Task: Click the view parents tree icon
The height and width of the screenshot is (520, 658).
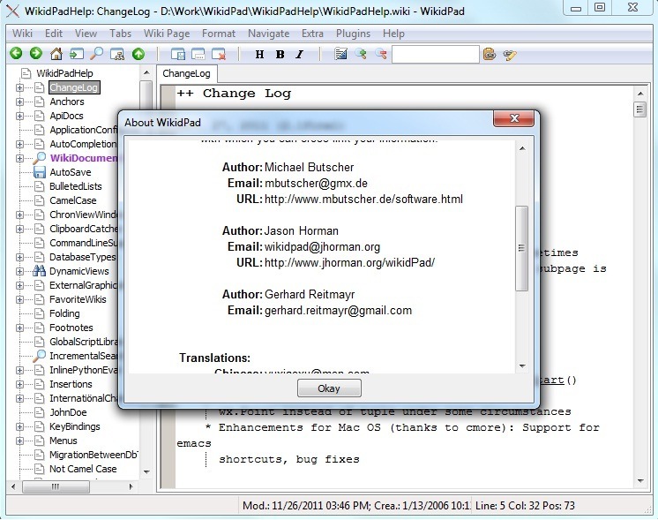Action: click(117, 54)
